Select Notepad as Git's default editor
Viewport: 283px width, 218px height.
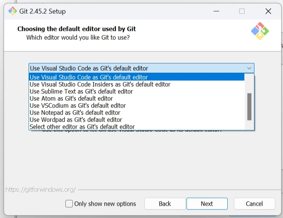(x=75, y=113)
